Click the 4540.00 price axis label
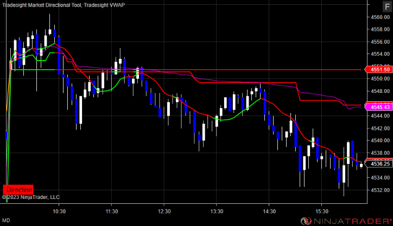The width and height of the screenshot is (393, 226). (380, 141)
